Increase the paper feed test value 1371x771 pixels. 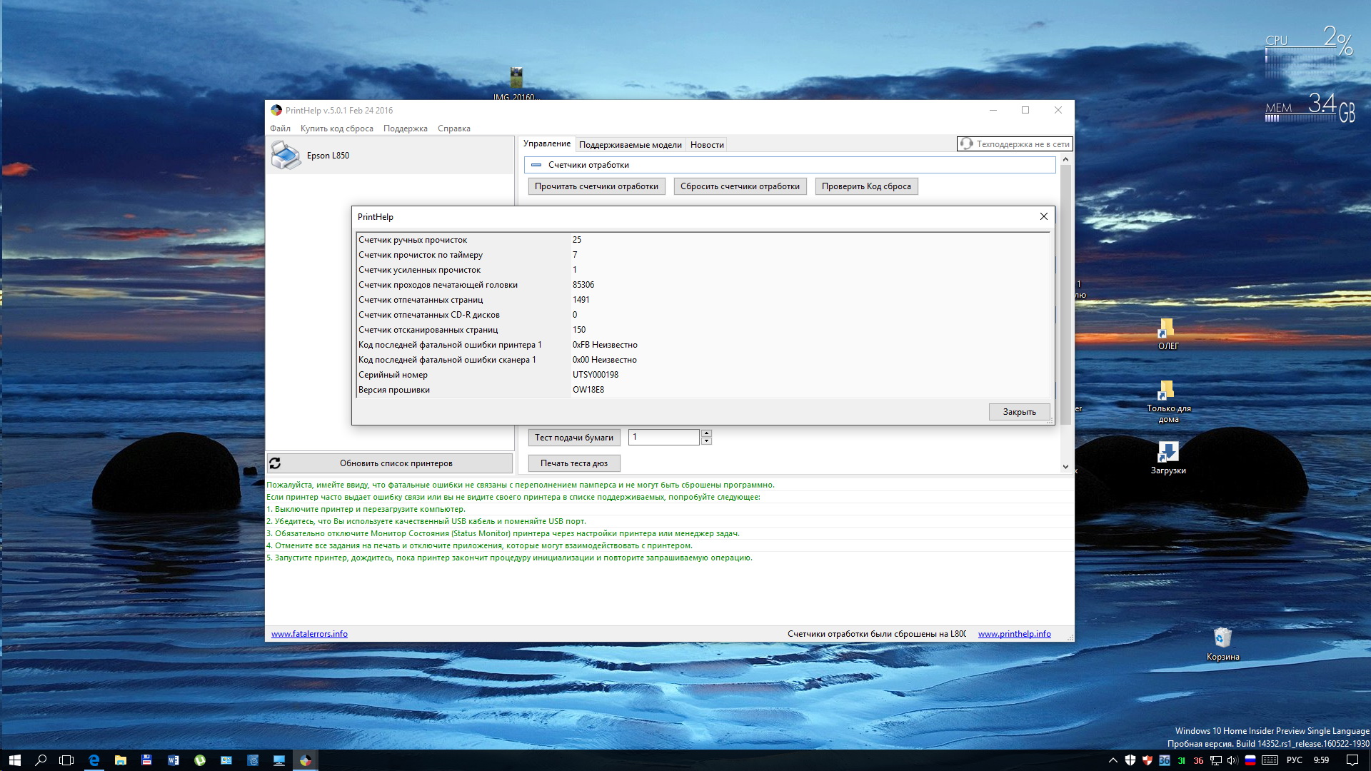pos(706,433)
